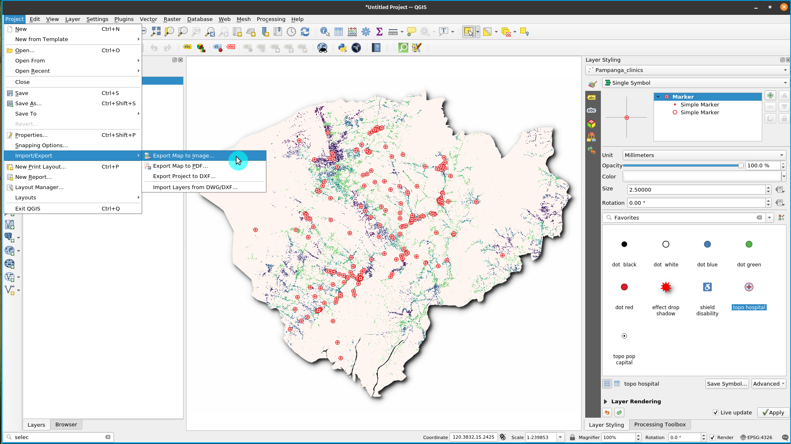Select the Measure Line tool

393,31
